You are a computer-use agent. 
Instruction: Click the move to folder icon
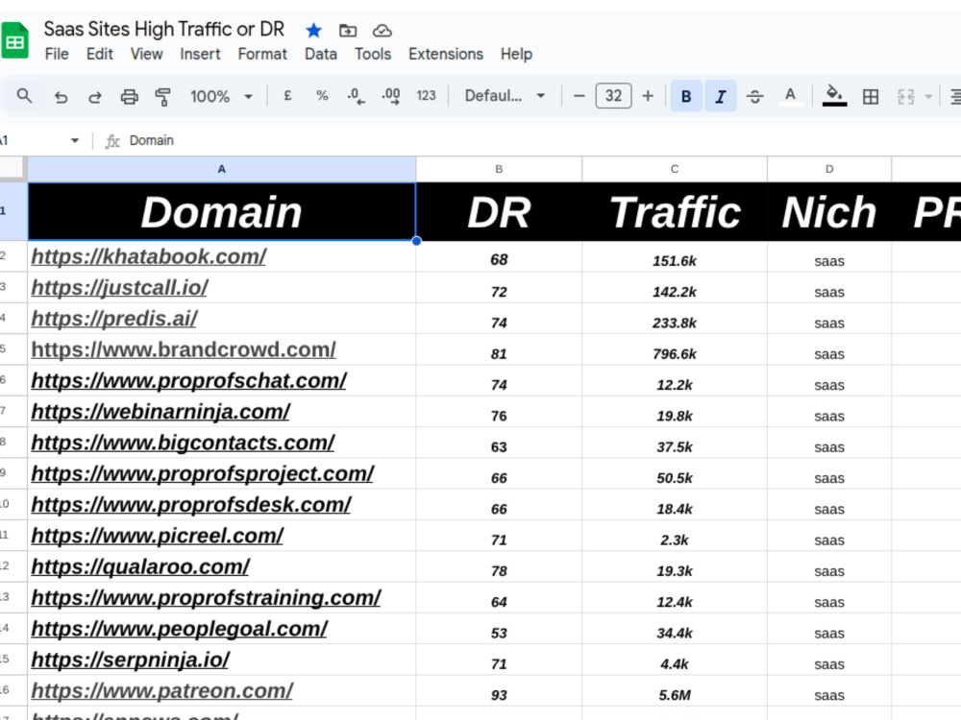pos(348,30)
